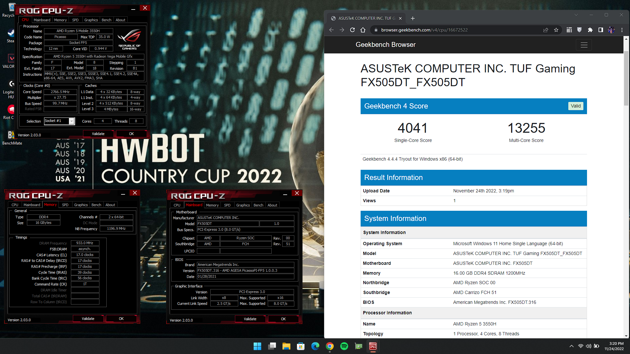Screen dimensions: 630x354
Task: Click the Valid badge on score
Action: point(576,106)
